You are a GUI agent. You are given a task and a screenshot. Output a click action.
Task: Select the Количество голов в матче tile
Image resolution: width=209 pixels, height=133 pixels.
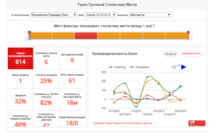[46, 58]
